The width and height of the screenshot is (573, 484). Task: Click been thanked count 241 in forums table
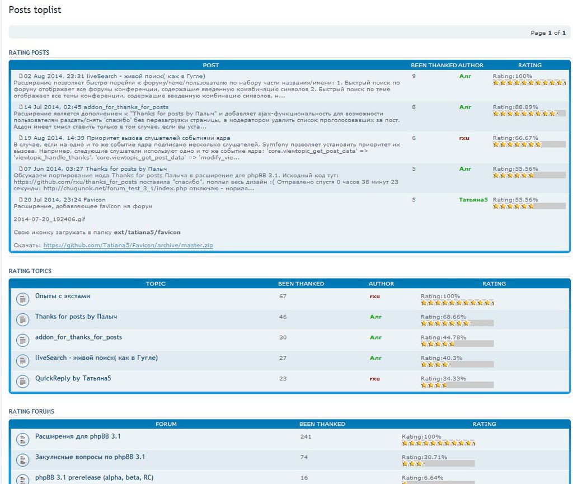[306, 436]
